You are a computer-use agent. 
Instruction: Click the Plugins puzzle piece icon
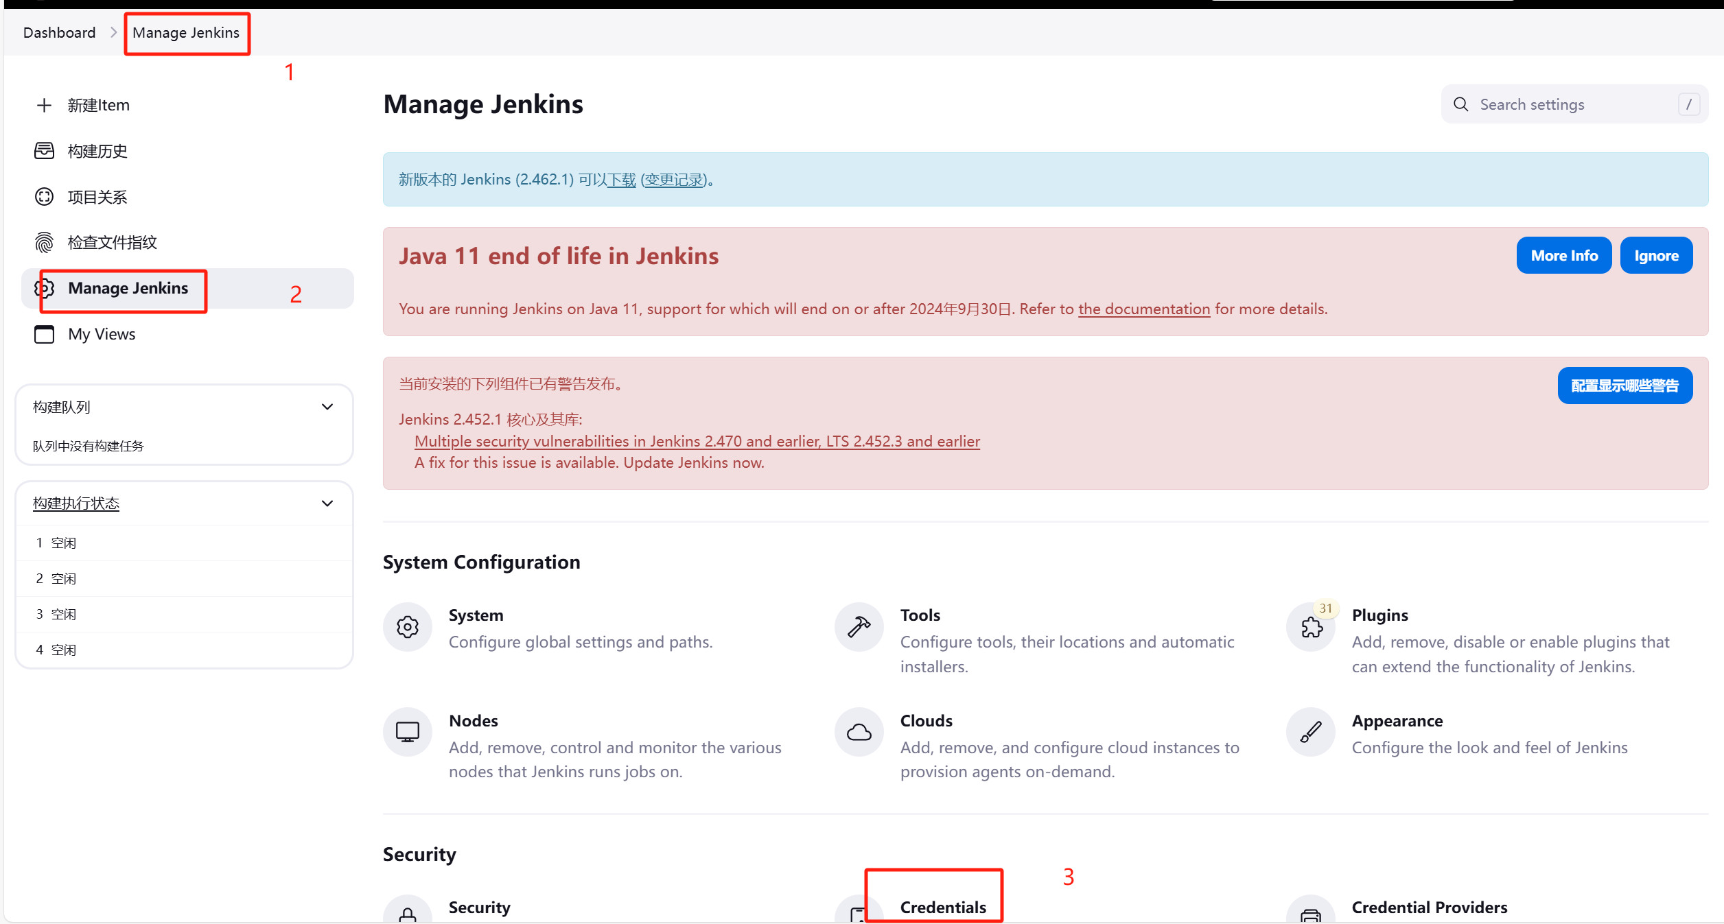pyautogui.click(x=1311, y=627)
